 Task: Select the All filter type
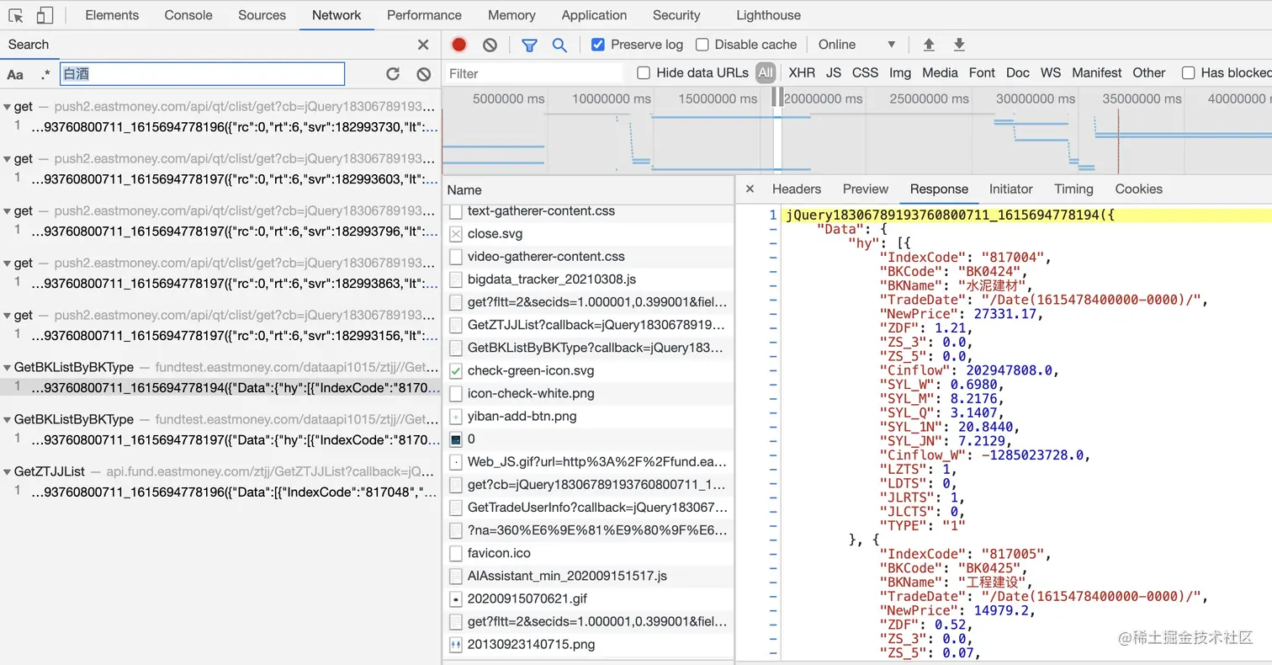pos(765,73)
